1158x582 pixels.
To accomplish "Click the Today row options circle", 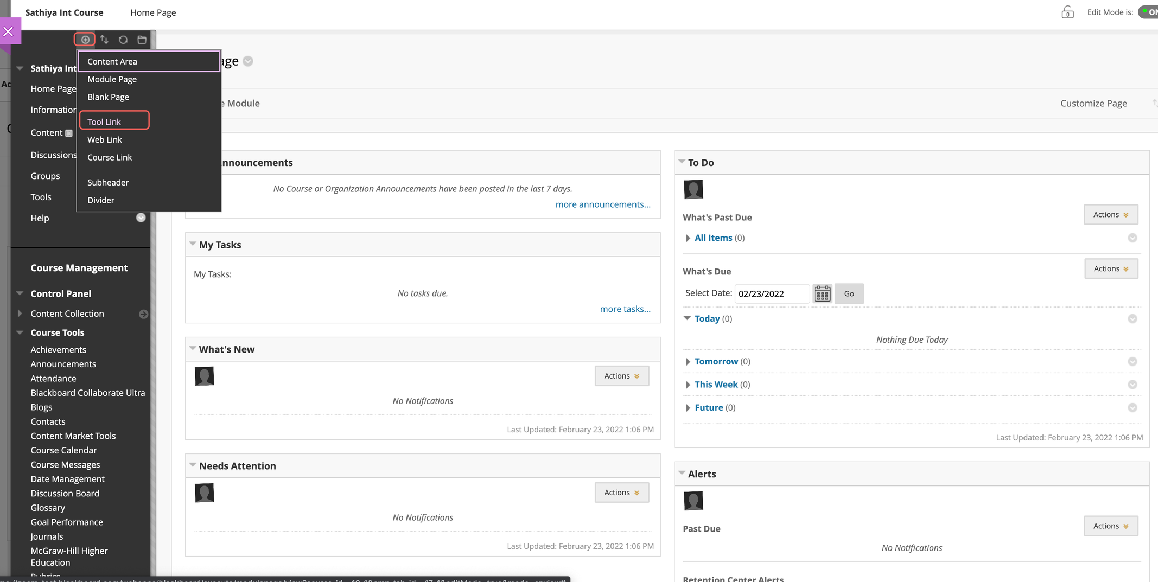I will pyautogui.click(x=1132, y=319).
